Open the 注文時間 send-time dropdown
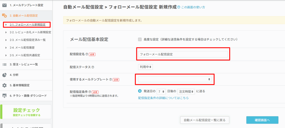The image size is (285, 128). [186, 91]
